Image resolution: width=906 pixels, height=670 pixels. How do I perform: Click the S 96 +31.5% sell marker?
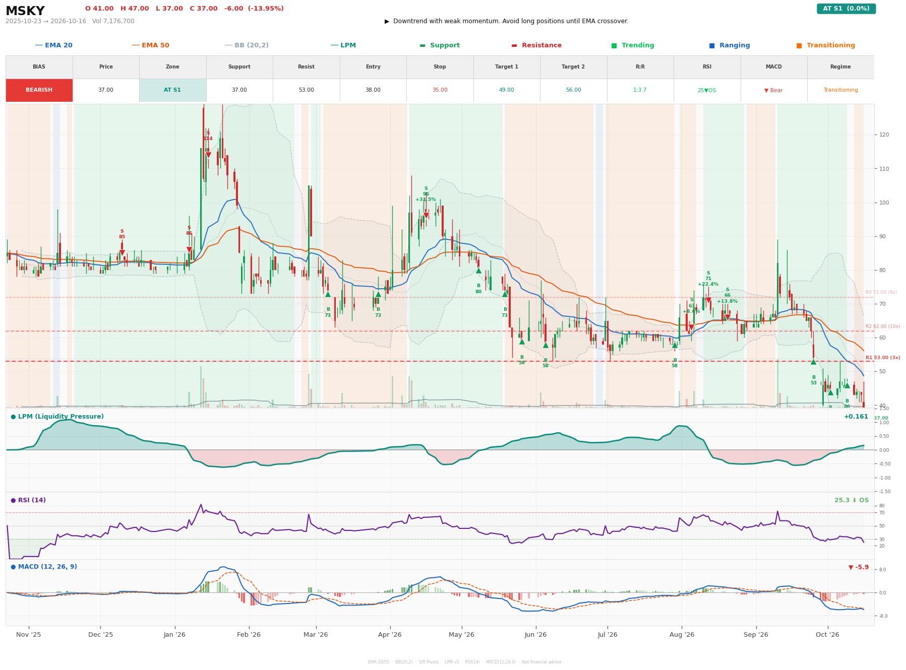tap(426, 216)
